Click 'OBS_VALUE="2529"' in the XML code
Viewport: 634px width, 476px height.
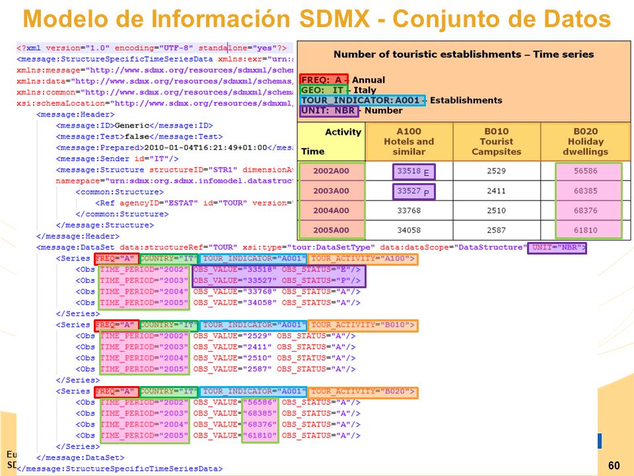(232, 336)
